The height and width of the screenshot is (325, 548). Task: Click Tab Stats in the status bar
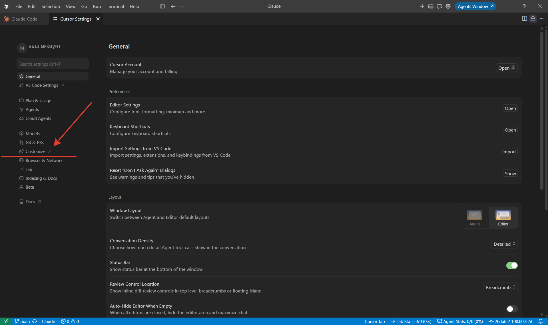[411, 321]
